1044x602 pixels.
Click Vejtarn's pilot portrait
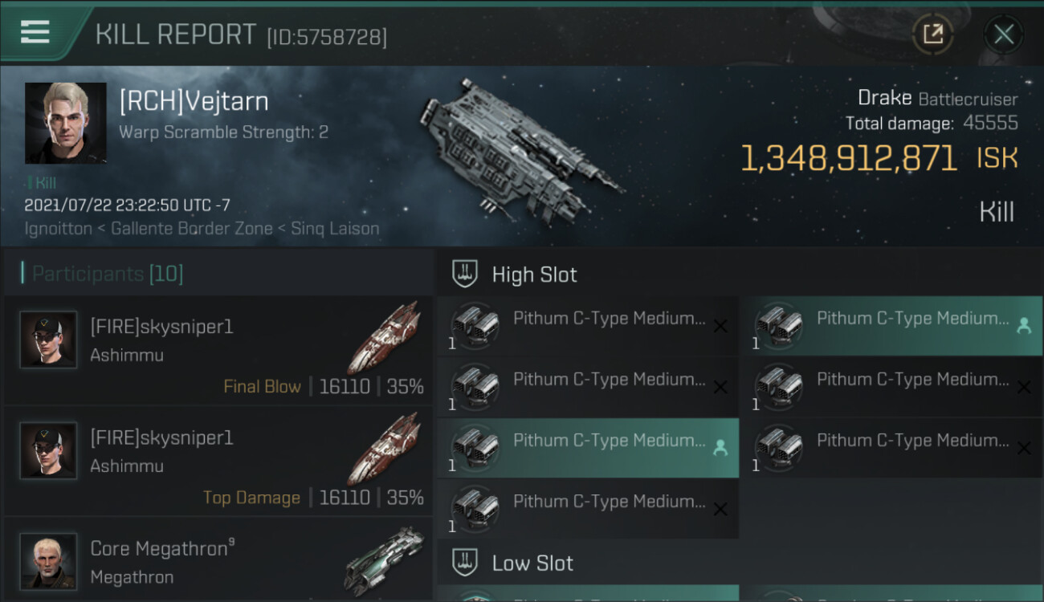(65, 123)
